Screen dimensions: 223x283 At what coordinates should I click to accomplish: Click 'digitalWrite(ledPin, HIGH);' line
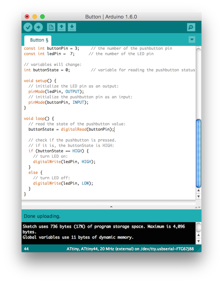[x=64, y=162]
